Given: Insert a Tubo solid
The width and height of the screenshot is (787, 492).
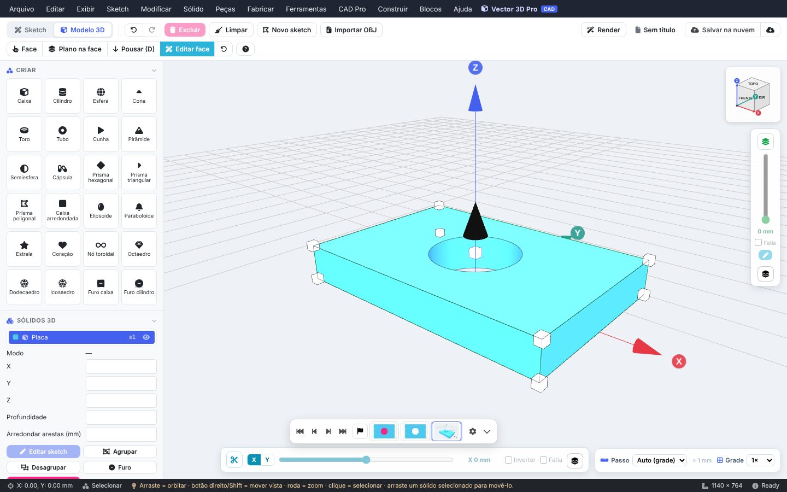Looking at the screenshot, I should [x=62, y=134].
